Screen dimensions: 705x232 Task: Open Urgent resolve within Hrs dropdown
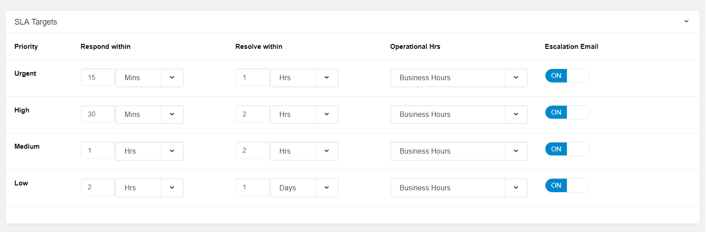point(304,77)
